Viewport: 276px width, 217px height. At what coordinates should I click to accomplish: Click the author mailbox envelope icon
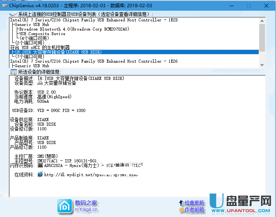tap(182, 210)
